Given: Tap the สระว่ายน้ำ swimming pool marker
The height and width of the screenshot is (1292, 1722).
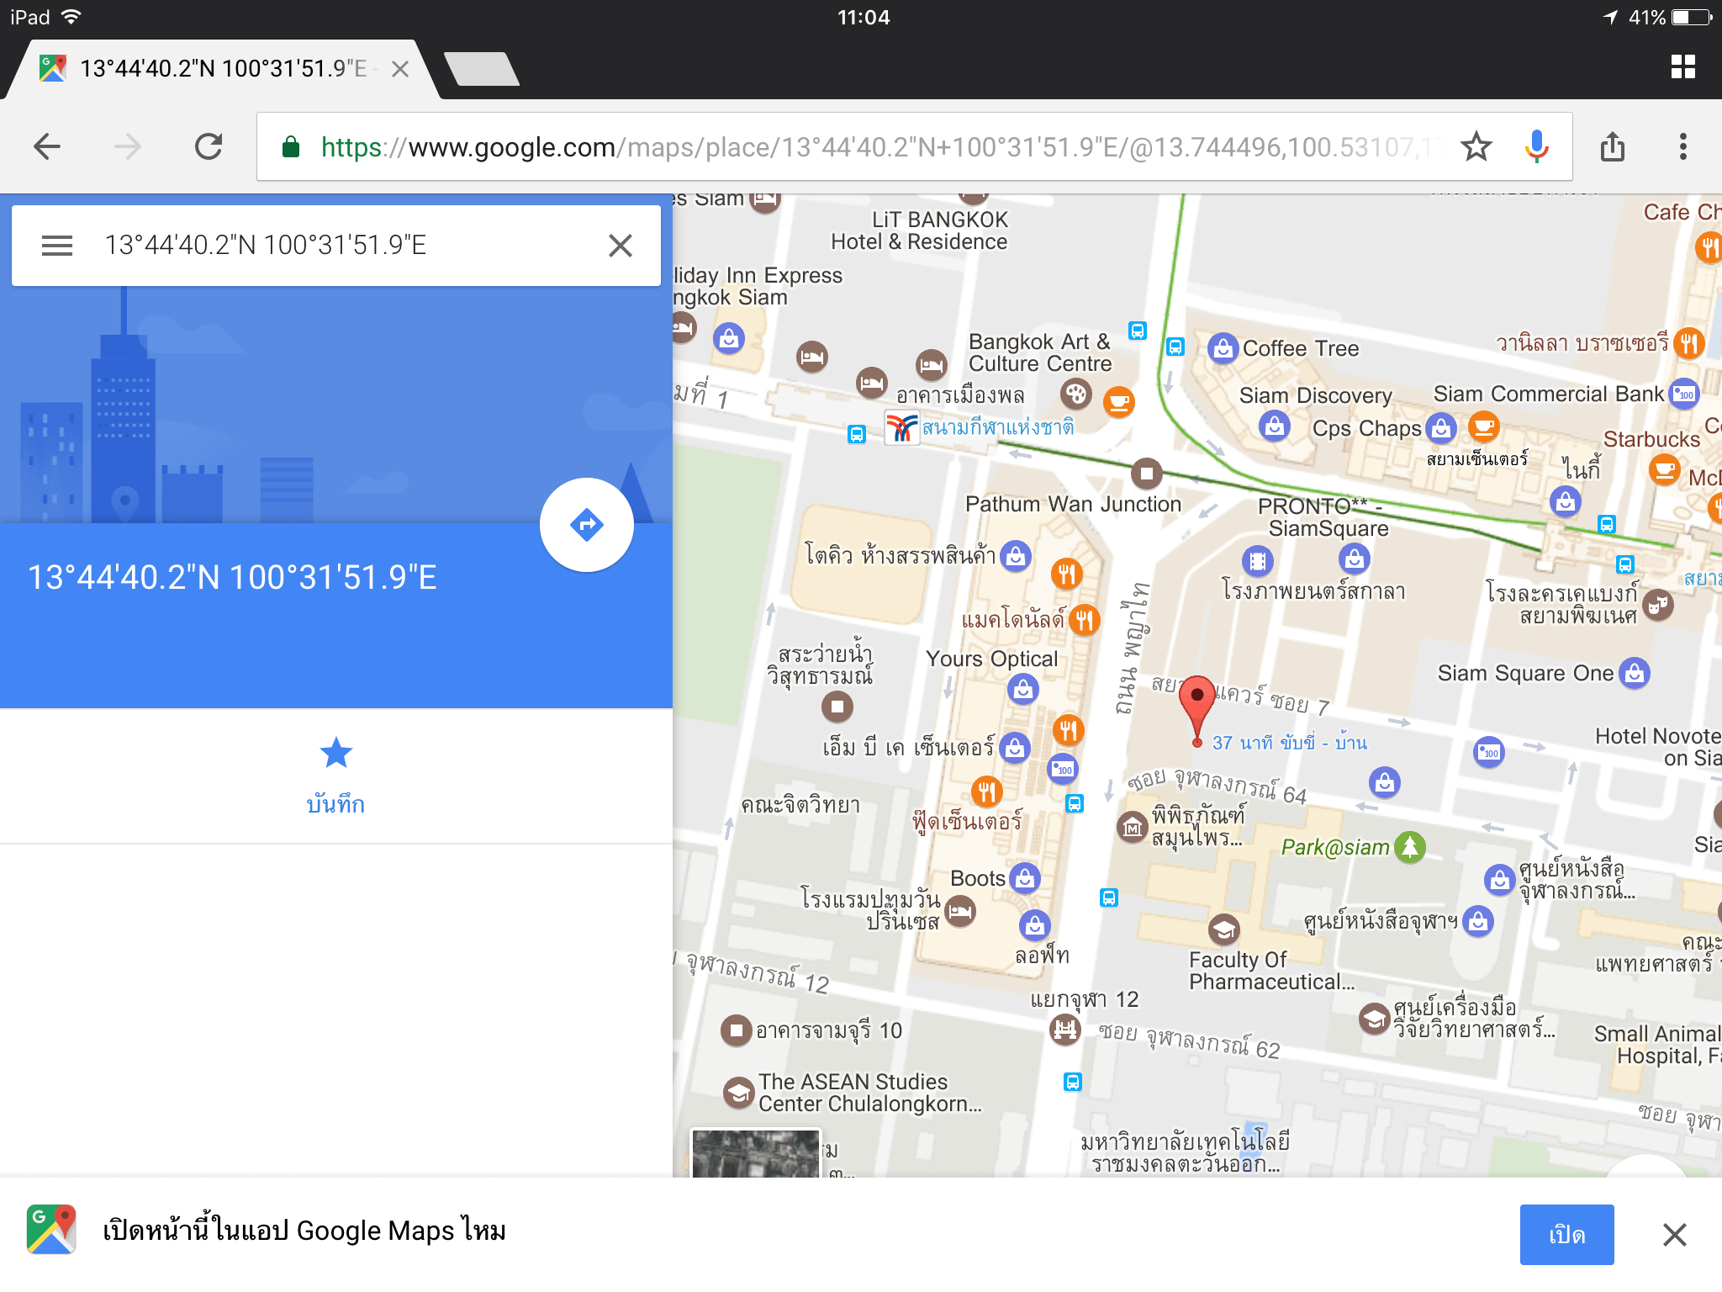Looking at the screenshot, I should tap(837, 707).
